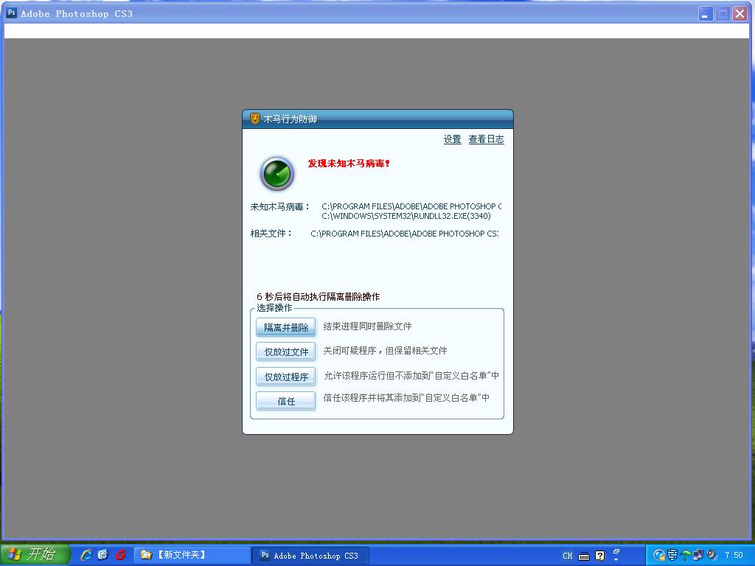
Task: Click the 发现未知木马病毒! warning text
Action: [x=349, y=164]
